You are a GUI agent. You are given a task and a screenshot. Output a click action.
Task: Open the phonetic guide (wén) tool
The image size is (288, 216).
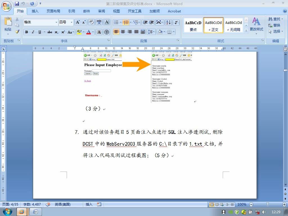(x=99, y=22)
